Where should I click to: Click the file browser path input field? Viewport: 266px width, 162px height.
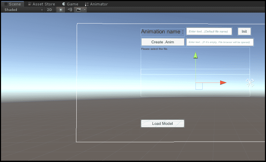pyautogui.click(x=220, y=42)
